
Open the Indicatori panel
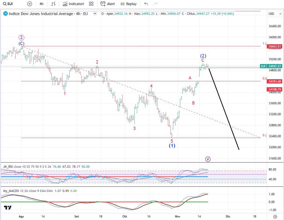(x=73, y=4)
